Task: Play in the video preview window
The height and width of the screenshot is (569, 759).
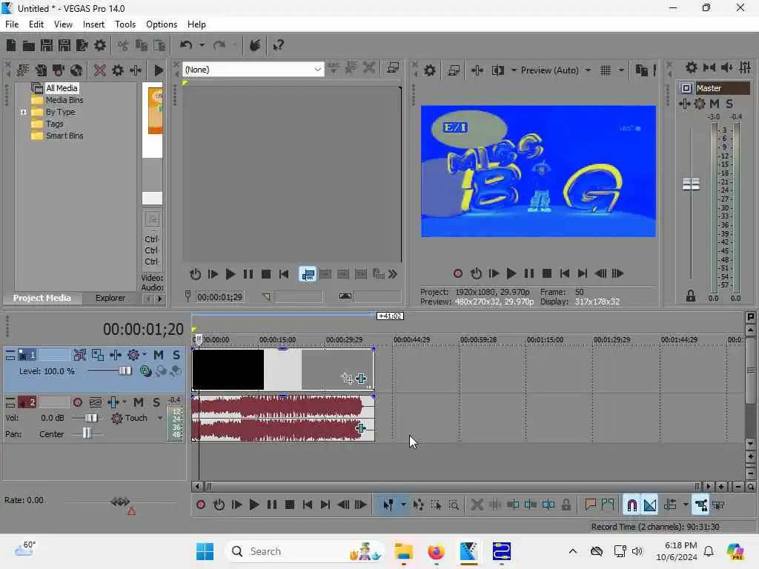Action: point(511,273)
